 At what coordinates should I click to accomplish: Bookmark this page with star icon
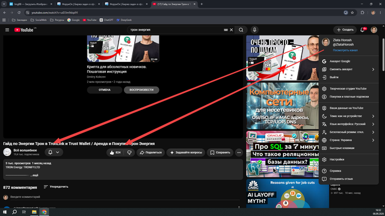click(353, 13)
